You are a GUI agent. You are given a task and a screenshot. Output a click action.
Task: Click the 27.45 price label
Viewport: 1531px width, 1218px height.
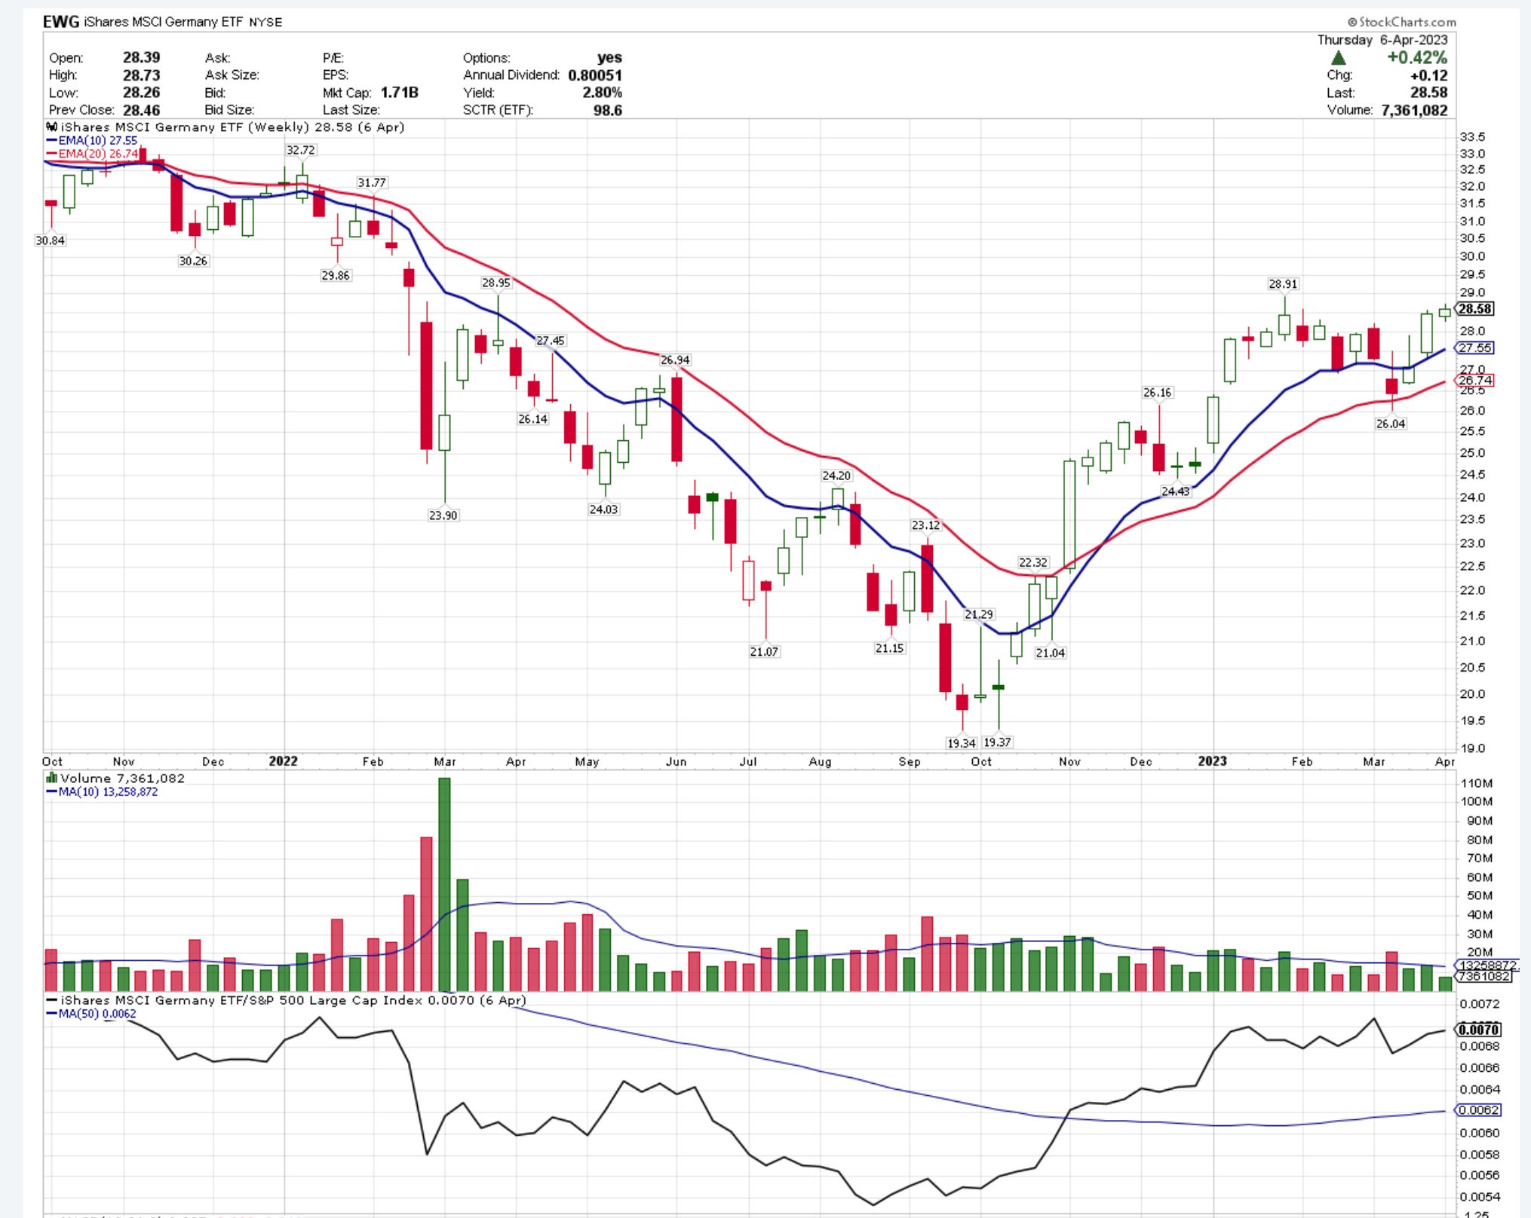(x=551, y=341)
